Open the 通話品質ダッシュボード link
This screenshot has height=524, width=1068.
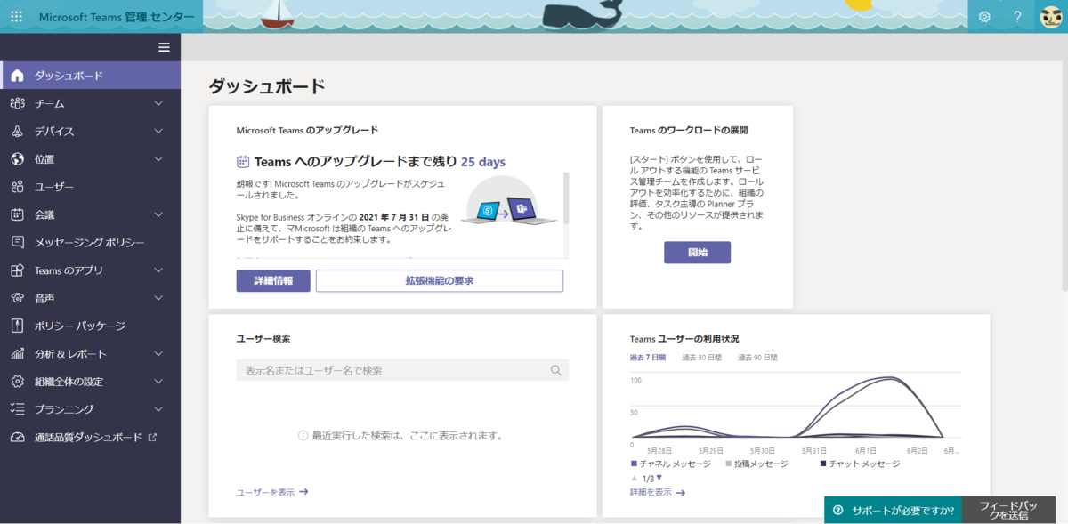pyautogui.click(x=88, y=438)
